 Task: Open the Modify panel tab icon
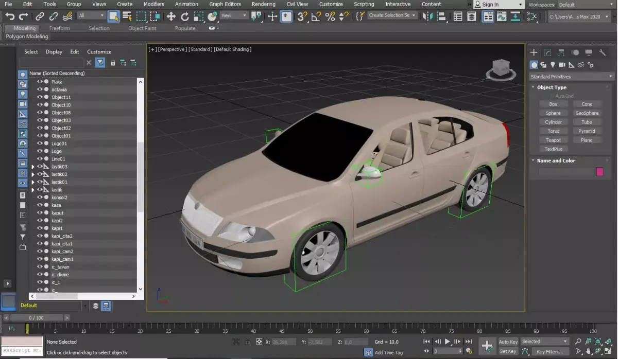point(547,52)
